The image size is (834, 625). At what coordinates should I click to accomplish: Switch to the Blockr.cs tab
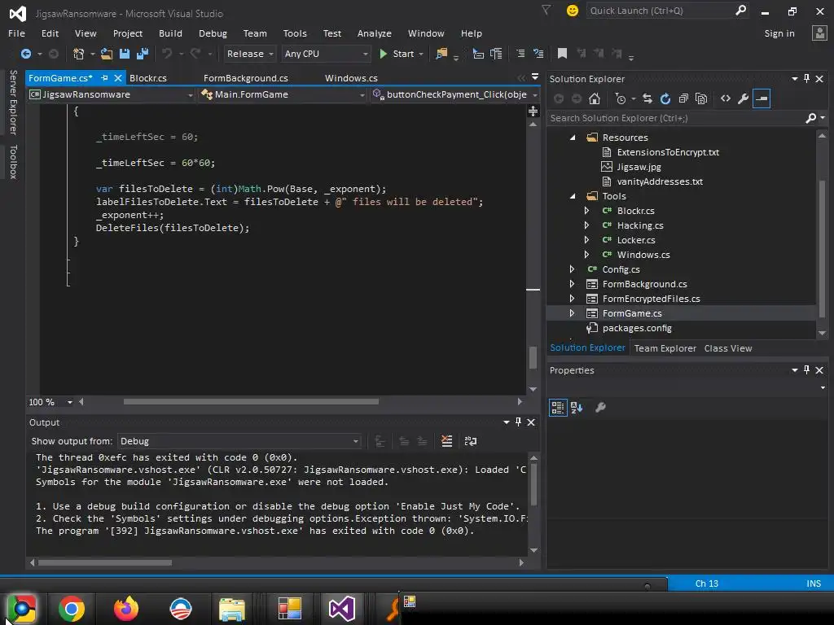pyautogui.click(x=148, y=78)
